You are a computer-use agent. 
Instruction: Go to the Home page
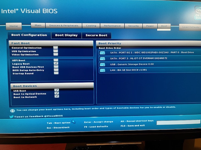coord(14,26)
